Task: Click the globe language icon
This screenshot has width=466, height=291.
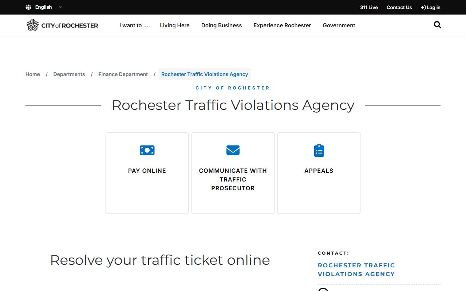Action: point(28,7)
